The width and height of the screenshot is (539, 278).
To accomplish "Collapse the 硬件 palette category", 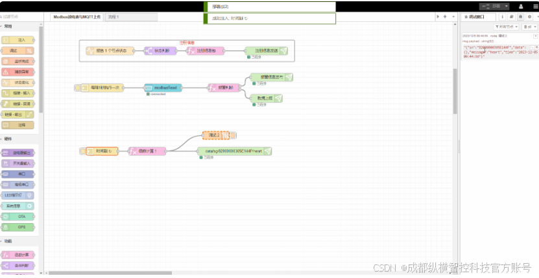I will pyautogui.click(x=7, y=139).
